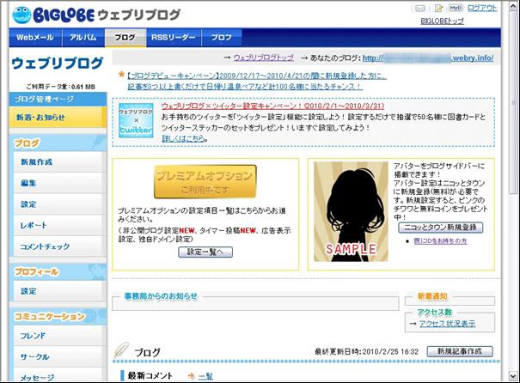Open your blog URL ending in webry.info
The width and height of the screenshot is (520, 383).
(x=428, y=58)
